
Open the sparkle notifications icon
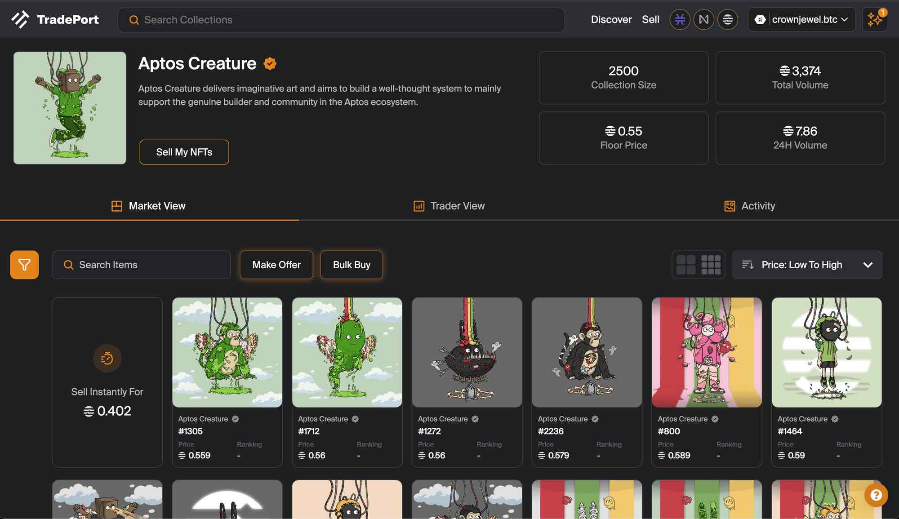874,20
